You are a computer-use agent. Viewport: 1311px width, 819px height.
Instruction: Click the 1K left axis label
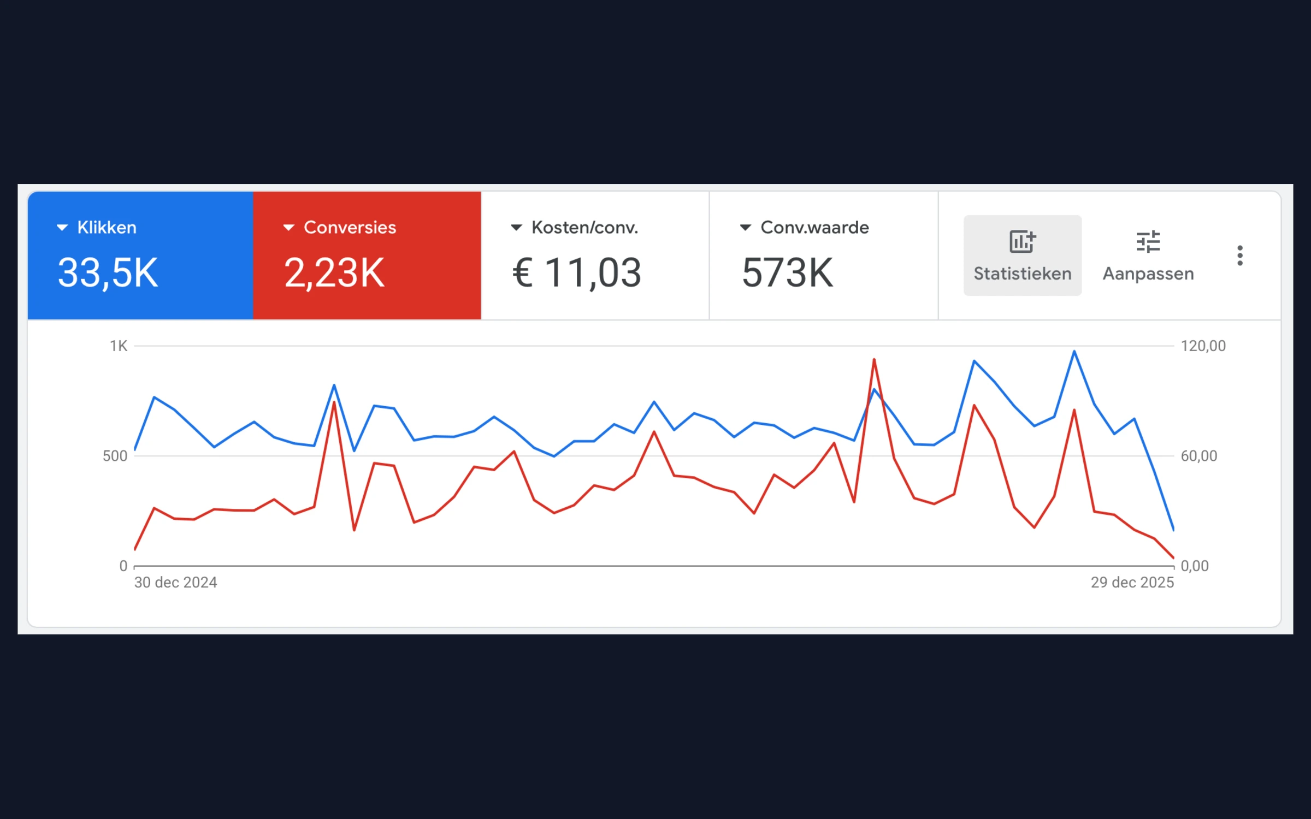(x=119, y=346)
